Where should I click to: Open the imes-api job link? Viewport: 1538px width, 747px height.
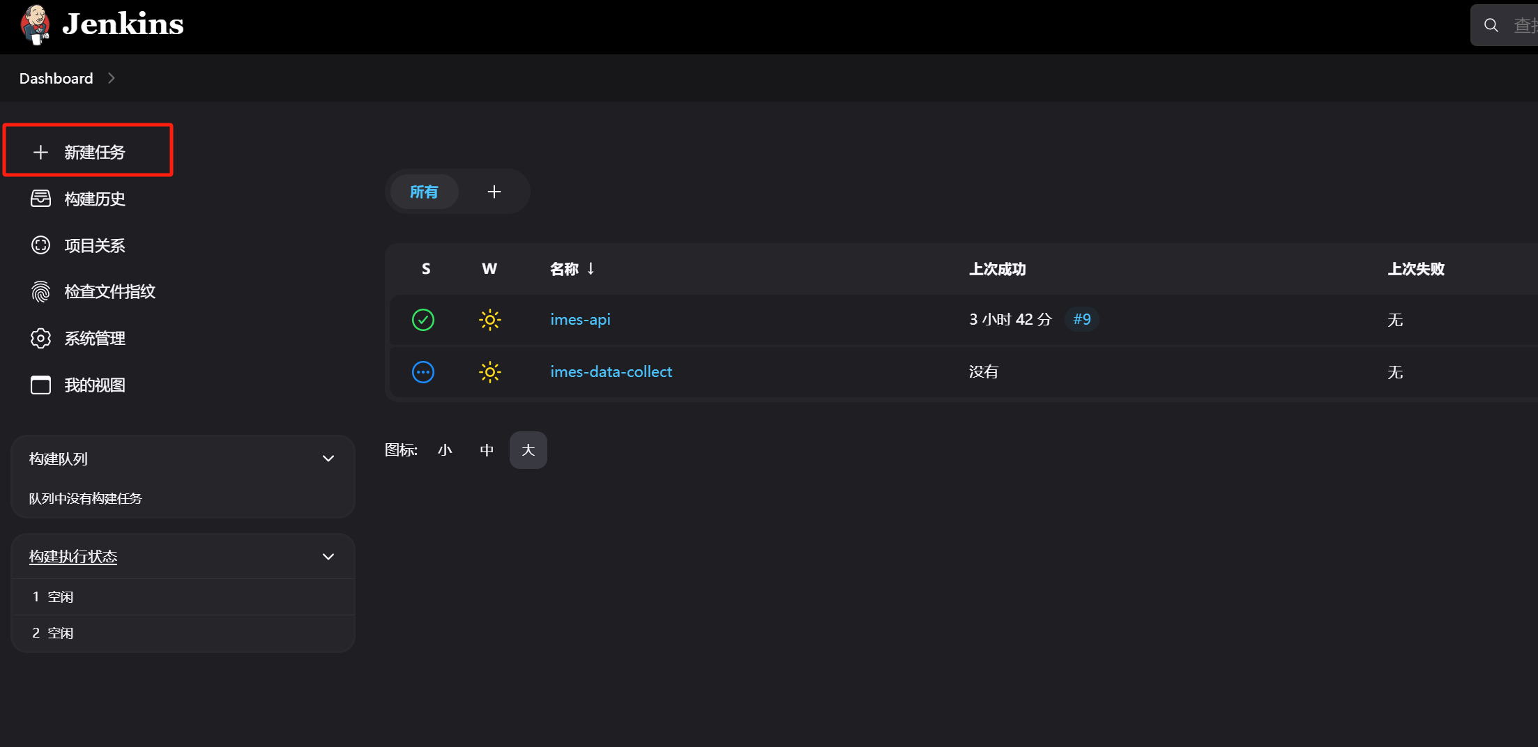[x=580, y=319]
